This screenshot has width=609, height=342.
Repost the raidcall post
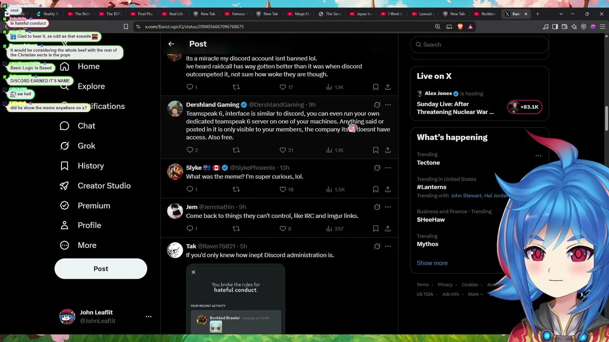click(236, 87)
